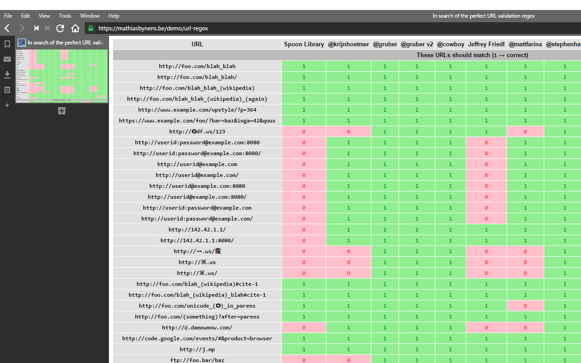The height and width of the screenshot is (363, 581).
Task: Click the http://⌘.ws URL cell
Action: [x=197, y=262]
